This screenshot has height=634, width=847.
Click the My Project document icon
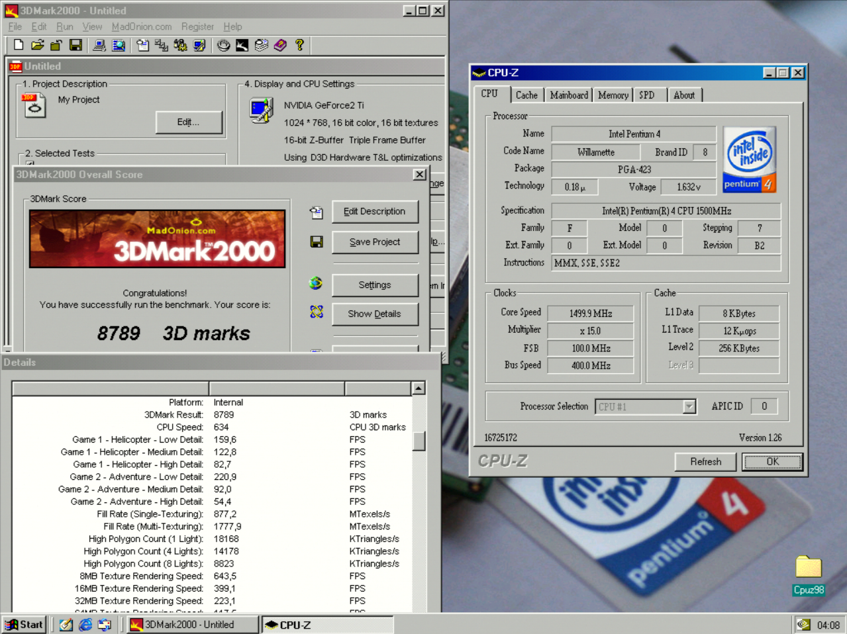(x=34, y=105)
